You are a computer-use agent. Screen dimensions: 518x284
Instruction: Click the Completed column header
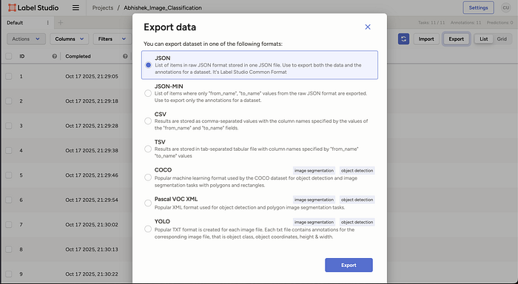pyautogui.click(x=78, y=56)
